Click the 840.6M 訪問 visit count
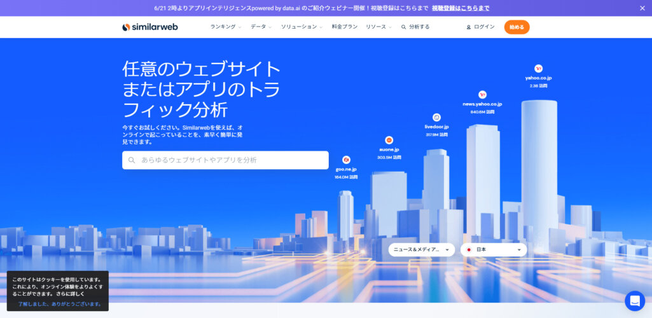The height and width of the screenshot is (318, 652). point(482,112)
